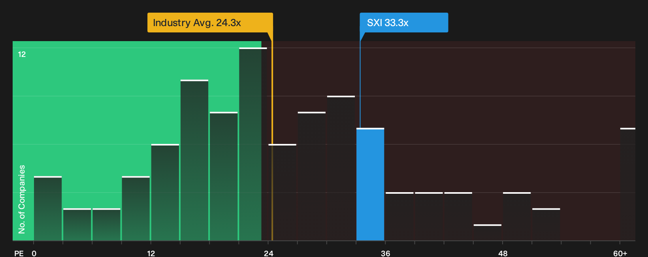
Task: Click the x-axis label 12
Action: [151, 253]
